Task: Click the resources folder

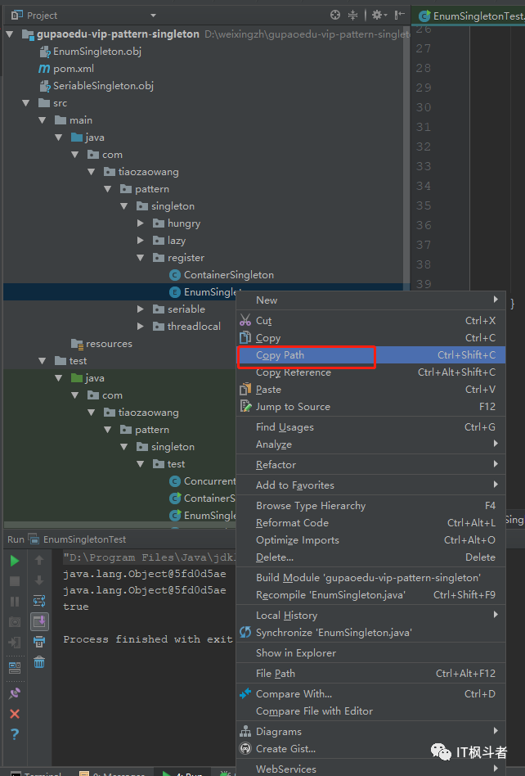Action: tap(101, 344)
